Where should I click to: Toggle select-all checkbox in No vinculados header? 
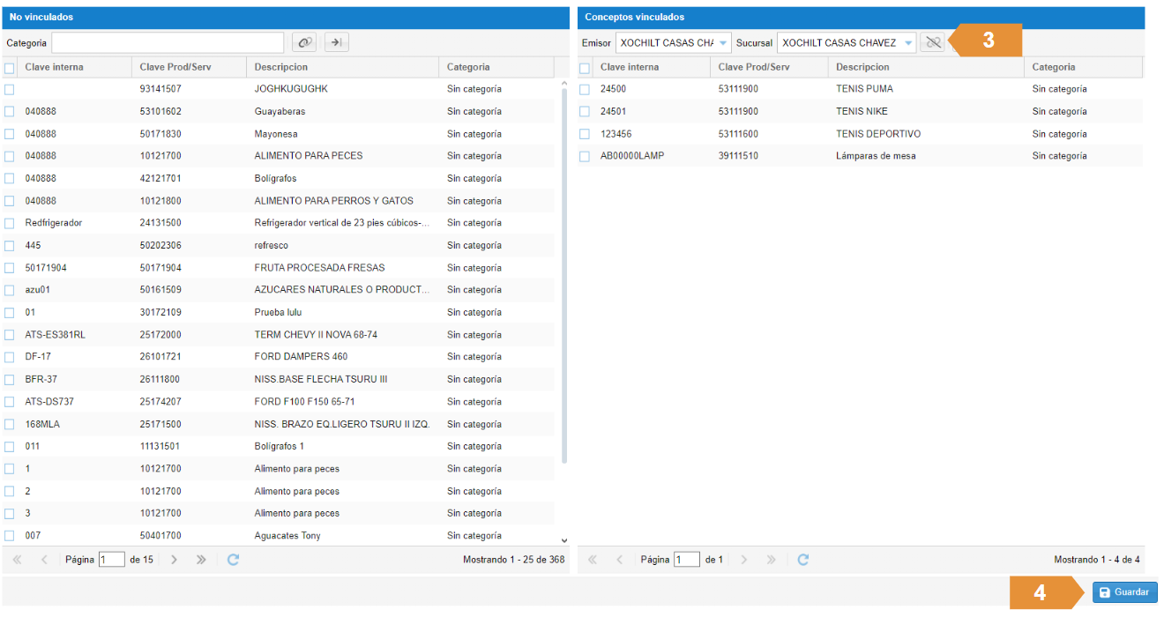10,68
